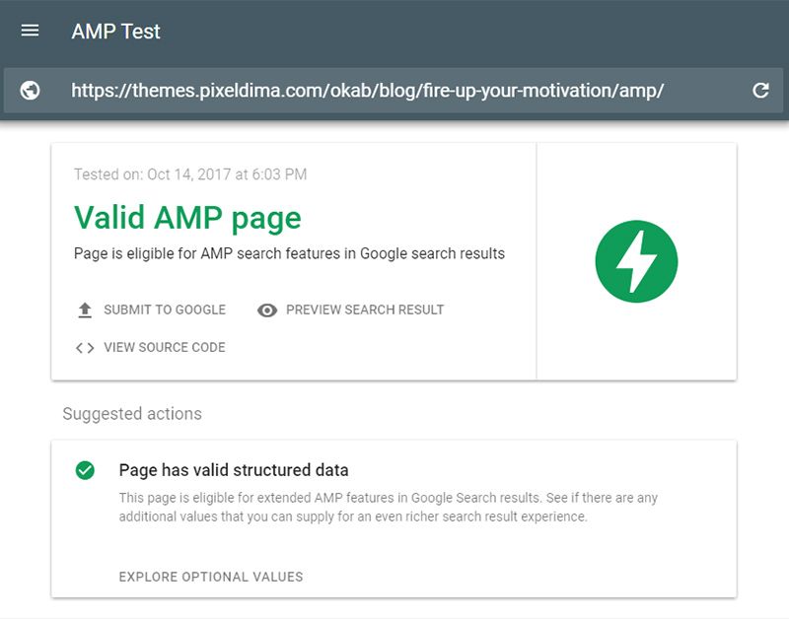Open the hamburger navigation menu
This screenshot has width=789, height=619.
click(x=30, y=31)
